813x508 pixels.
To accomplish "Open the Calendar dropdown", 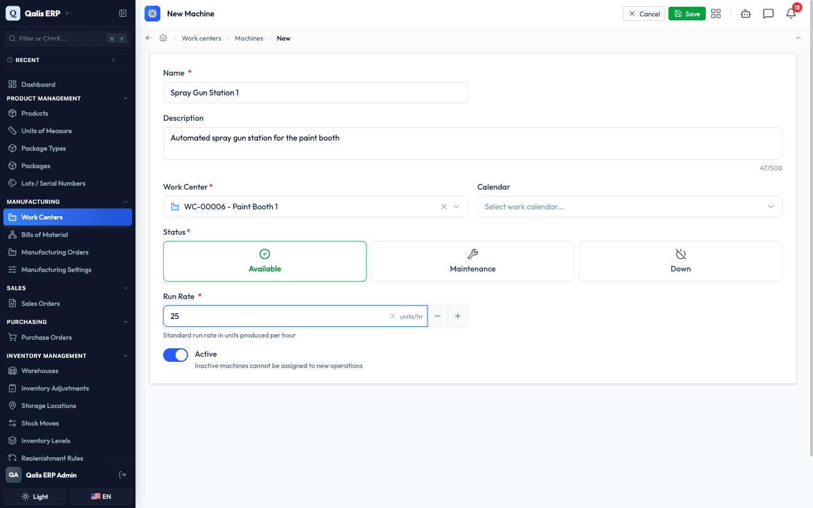I will click(630, 207).
